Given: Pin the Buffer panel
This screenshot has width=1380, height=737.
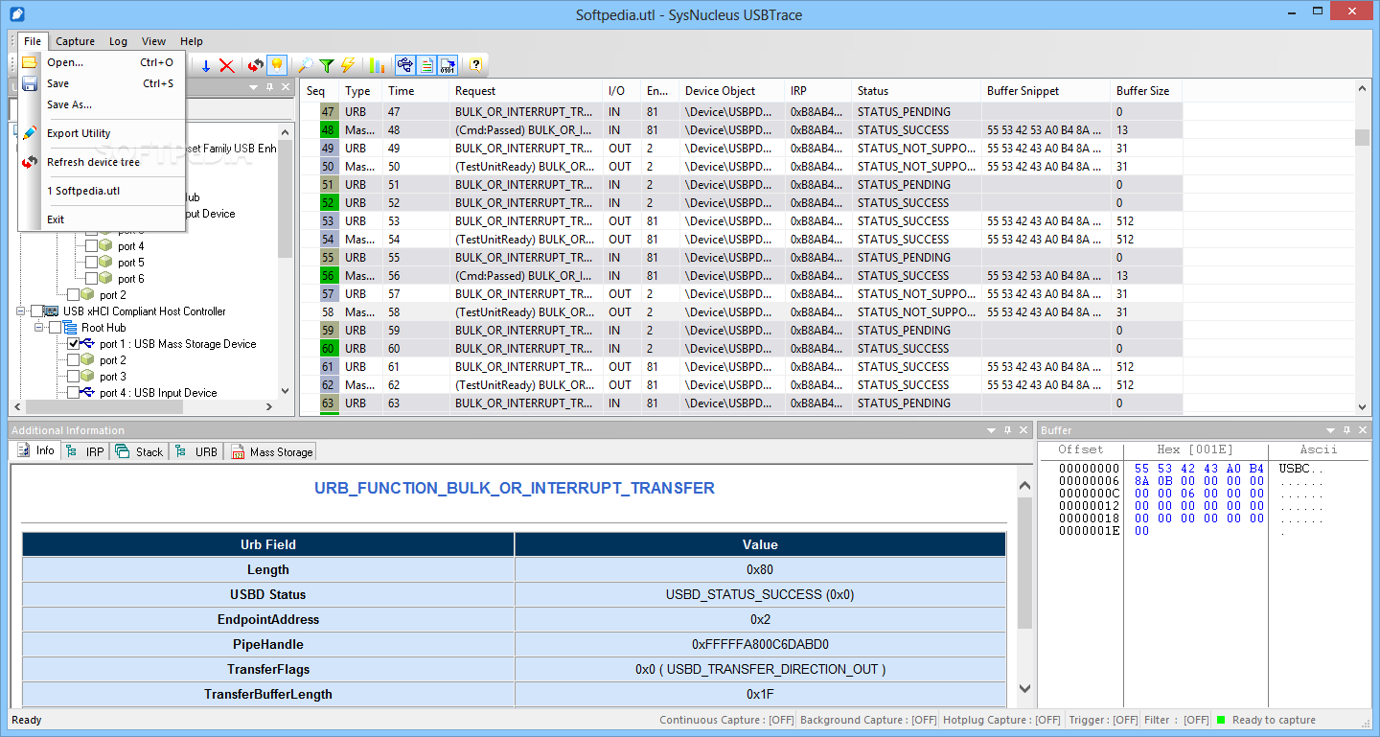Looking at the screenshot, I should coord(1346,430).
